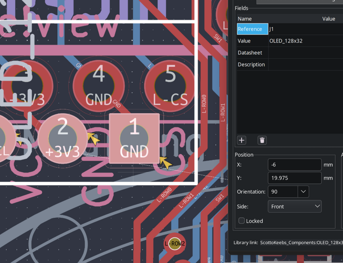Click the X position input field
Viewport: 343px width, 263px height.
coord(294,165)
